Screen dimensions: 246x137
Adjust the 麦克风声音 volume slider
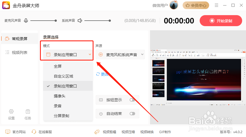[44, 21]
